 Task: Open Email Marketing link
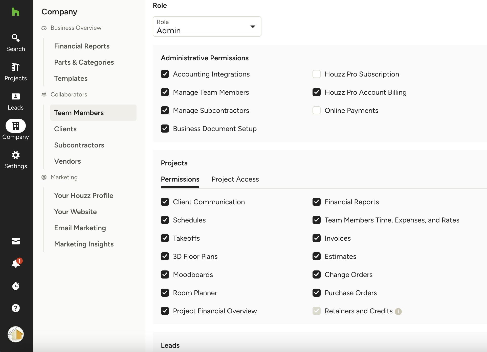pos(80,228)
